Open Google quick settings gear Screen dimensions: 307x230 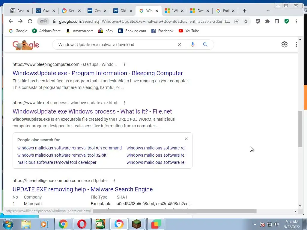click(285, 44)
